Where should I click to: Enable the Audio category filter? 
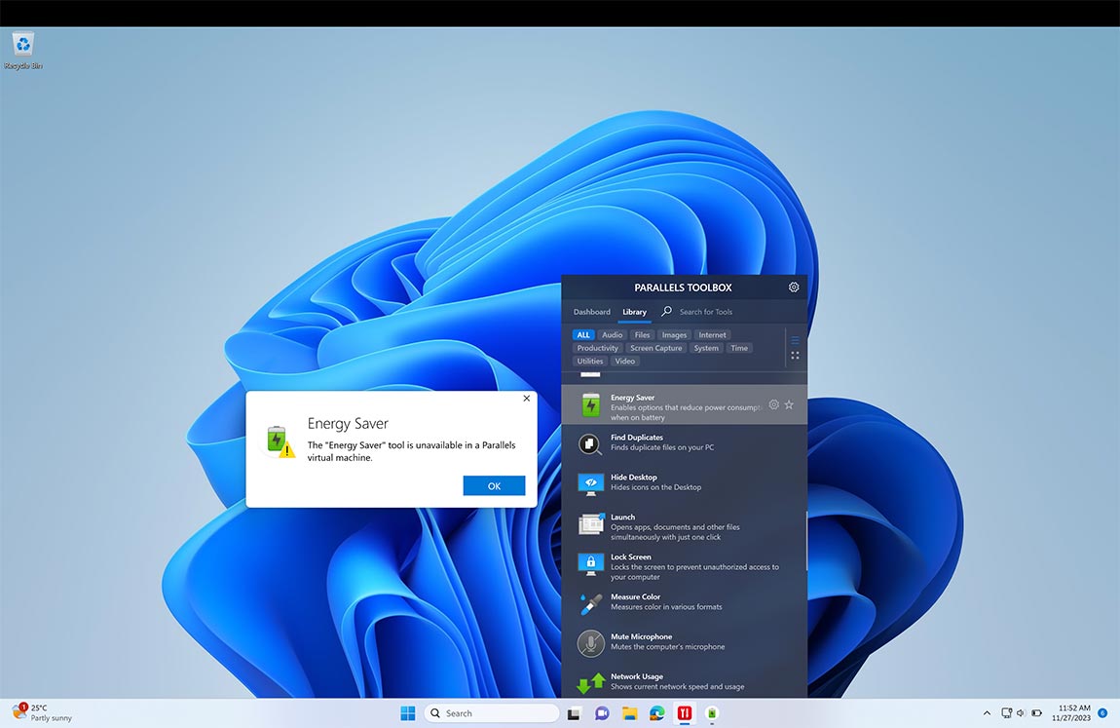(x=612, y=334)
